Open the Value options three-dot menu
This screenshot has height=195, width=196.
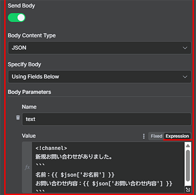click(x=144, y=136)
